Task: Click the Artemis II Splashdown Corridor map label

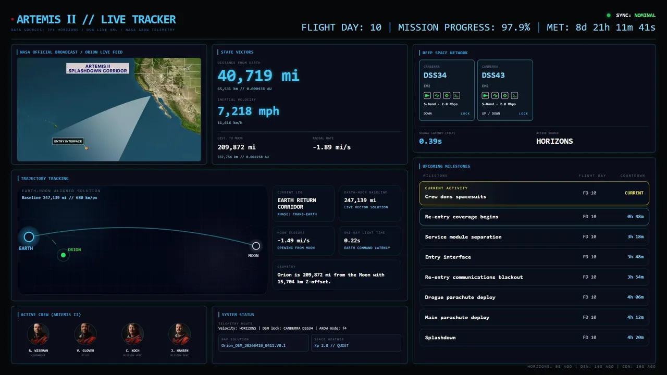Action: (98, 68)
